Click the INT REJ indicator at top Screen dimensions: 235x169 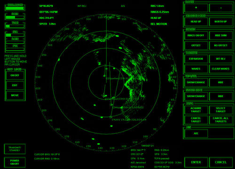82,6
